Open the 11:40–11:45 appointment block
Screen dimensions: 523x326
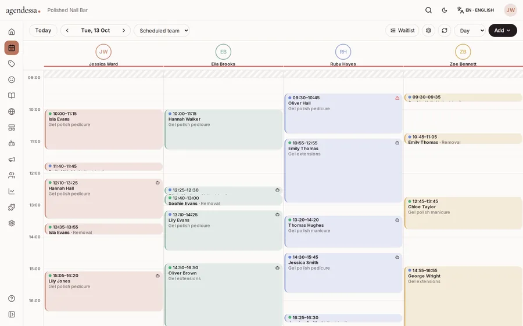(x=103, y=167)
